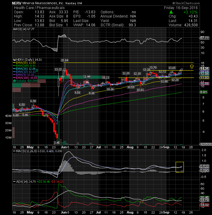Viewport: 212px width, 215px height.
Task: Click the Bid value 5.95
Action: (65, 21)
